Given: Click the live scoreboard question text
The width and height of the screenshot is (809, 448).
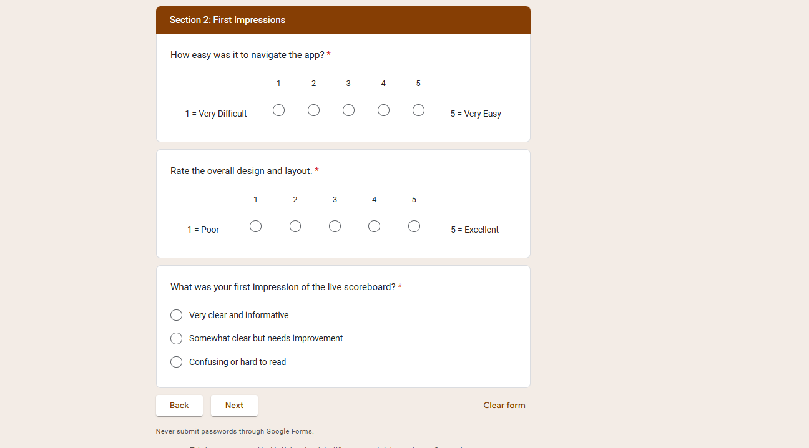Looking at the screenshot, I should point(283,287).
